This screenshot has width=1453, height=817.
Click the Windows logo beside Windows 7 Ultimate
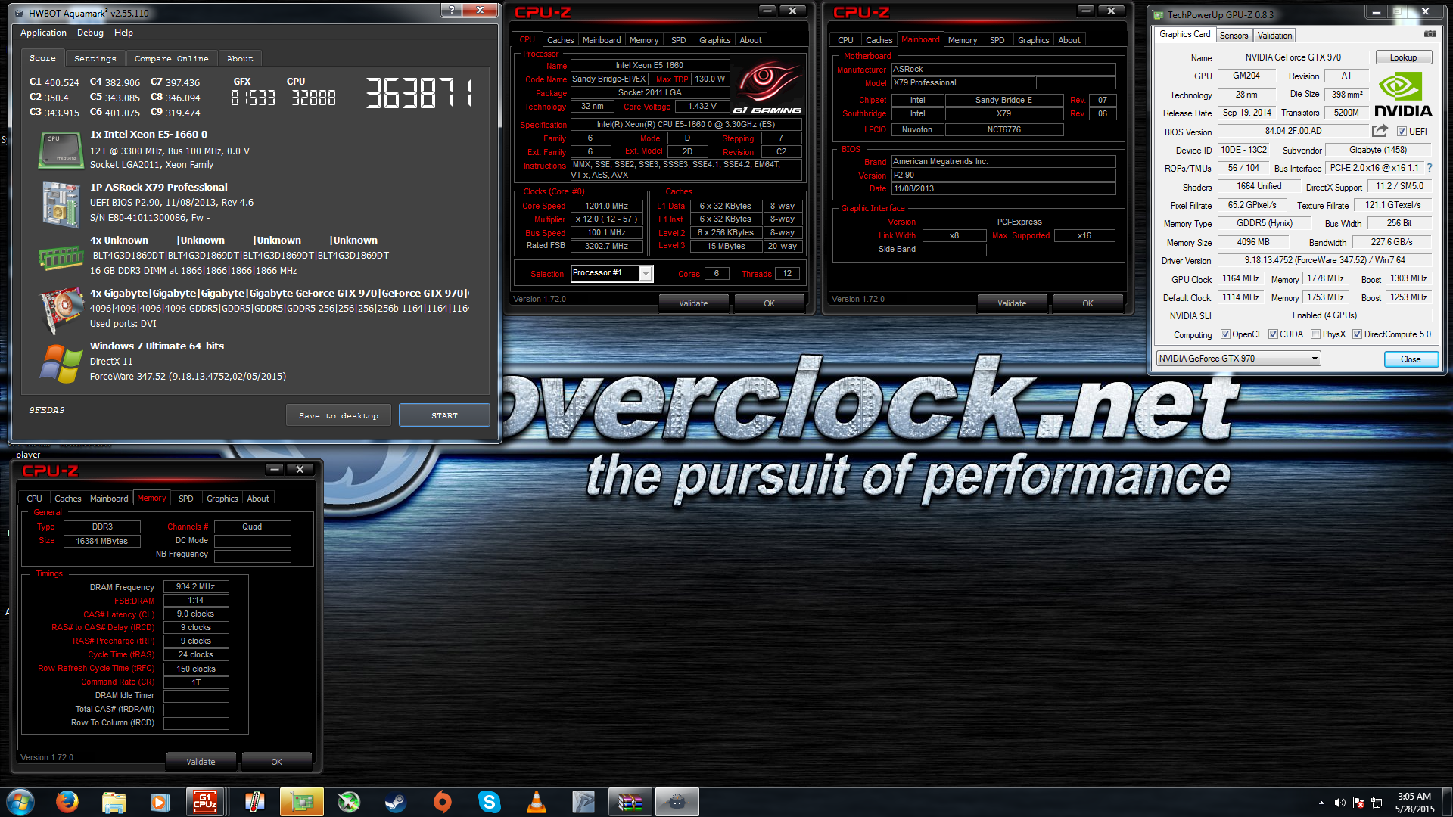(61, 364)
